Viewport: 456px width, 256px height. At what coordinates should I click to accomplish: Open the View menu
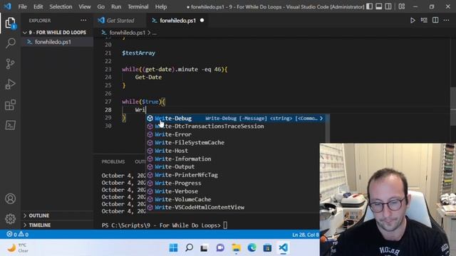(84, 6)
